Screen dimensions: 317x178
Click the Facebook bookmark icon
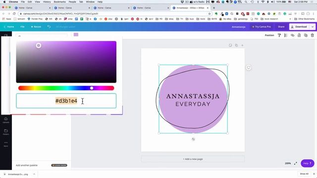pos(95,19)
